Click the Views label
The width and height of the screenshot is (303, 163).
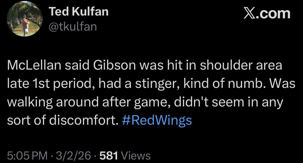[x=136, y=156]
